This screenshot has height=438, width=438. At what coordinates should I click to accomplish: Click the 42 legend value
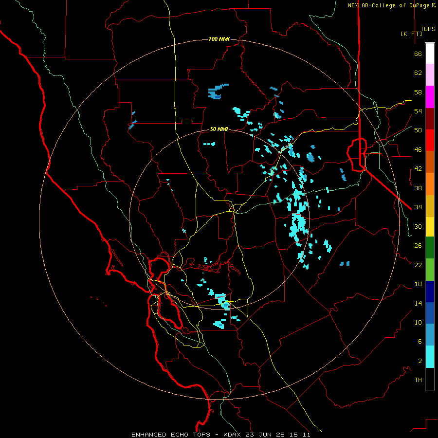pyautogui.click(x=418, y=169)
